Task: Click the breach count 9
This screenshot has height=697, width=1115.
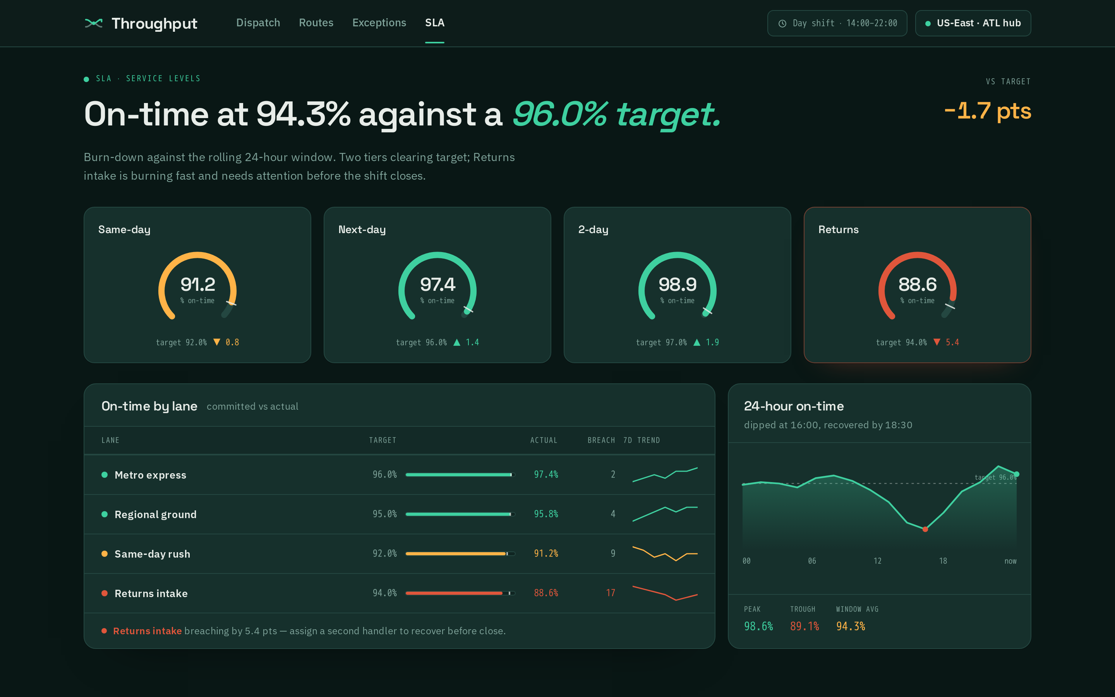Action: pyautogui.click(x=613, y=554)
